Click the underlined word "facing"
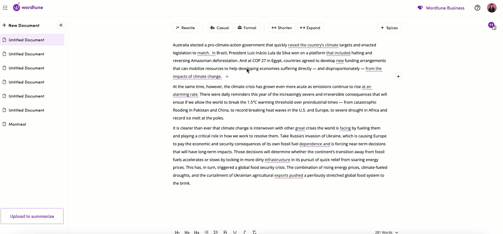This screenshot has width=503, height=234. (x=345, y=128)
